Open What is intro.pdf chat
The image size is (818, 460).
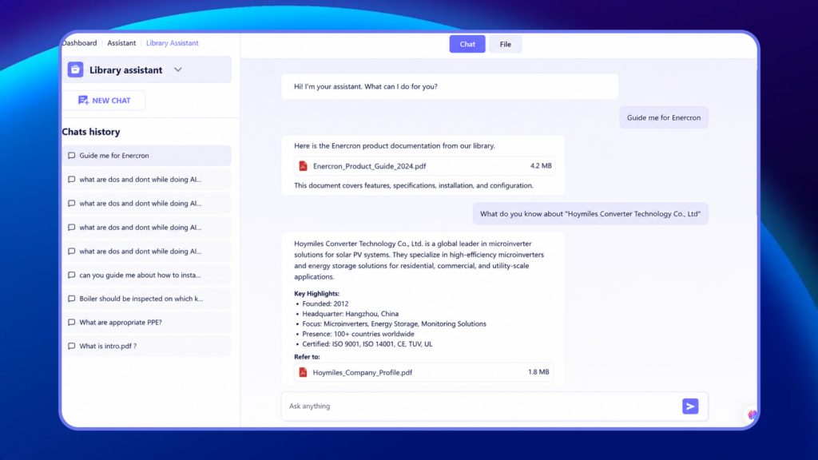point(147,346)
